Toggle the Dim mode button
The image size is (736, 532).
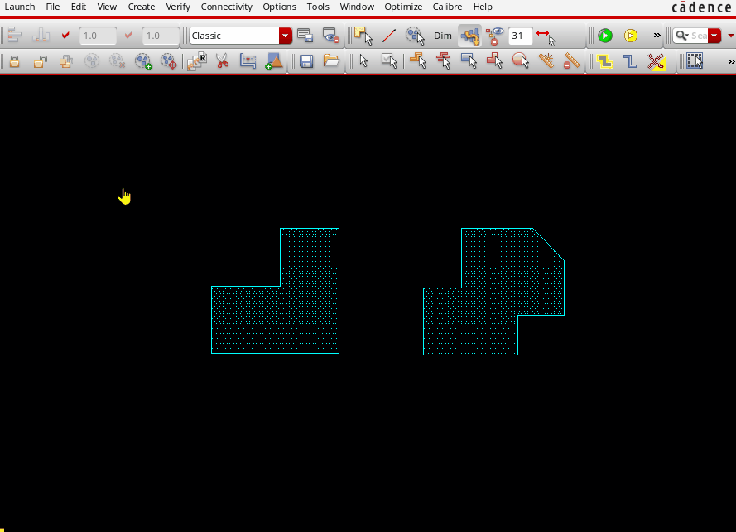(x=443, y=36)
